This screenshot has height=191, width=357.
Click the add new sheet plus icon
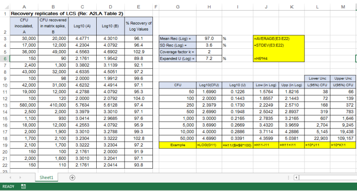pos(72,178)
